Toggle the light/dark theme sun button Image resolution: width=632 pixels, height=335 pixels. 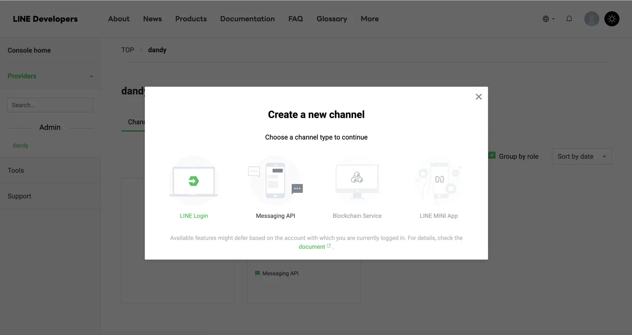612,19
